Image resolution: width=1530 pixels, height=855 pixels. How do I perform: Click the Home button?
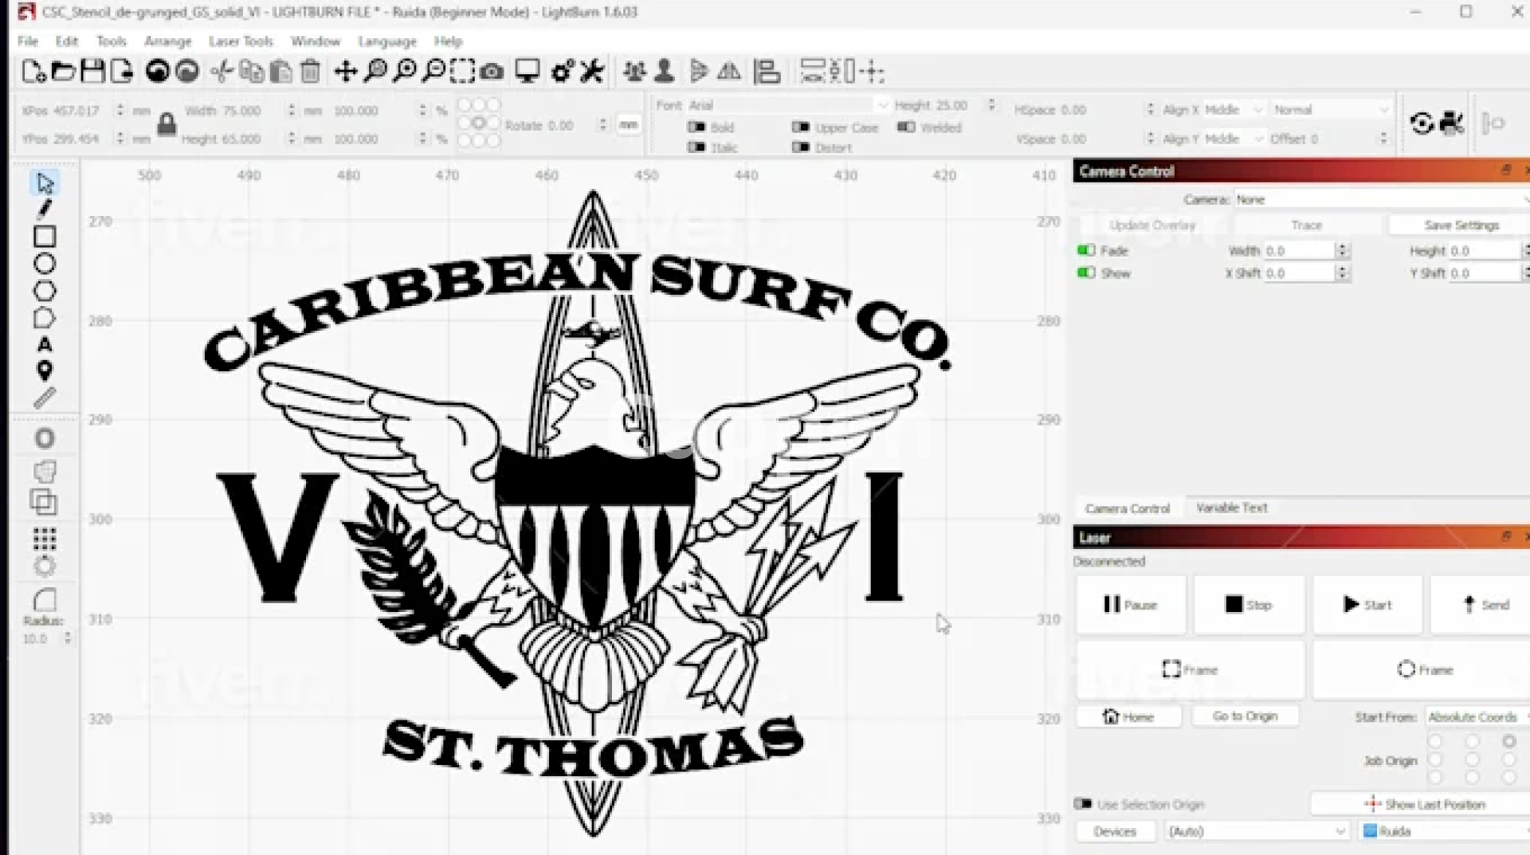tap(1128, 716)
